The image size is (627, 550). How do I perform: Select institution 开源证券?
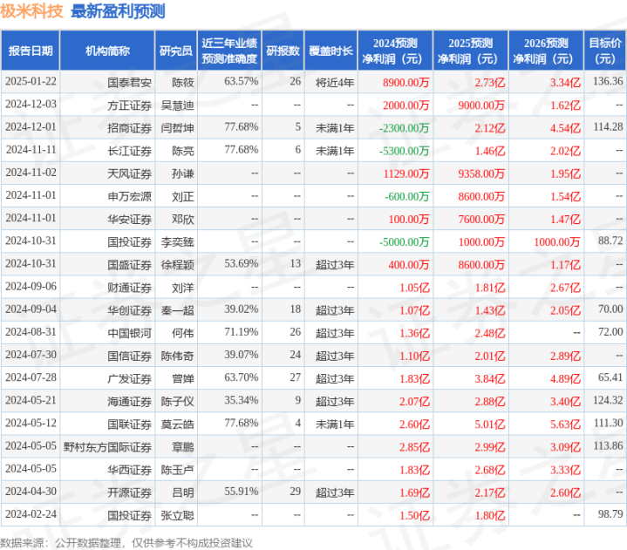click(x=129, y=492)
